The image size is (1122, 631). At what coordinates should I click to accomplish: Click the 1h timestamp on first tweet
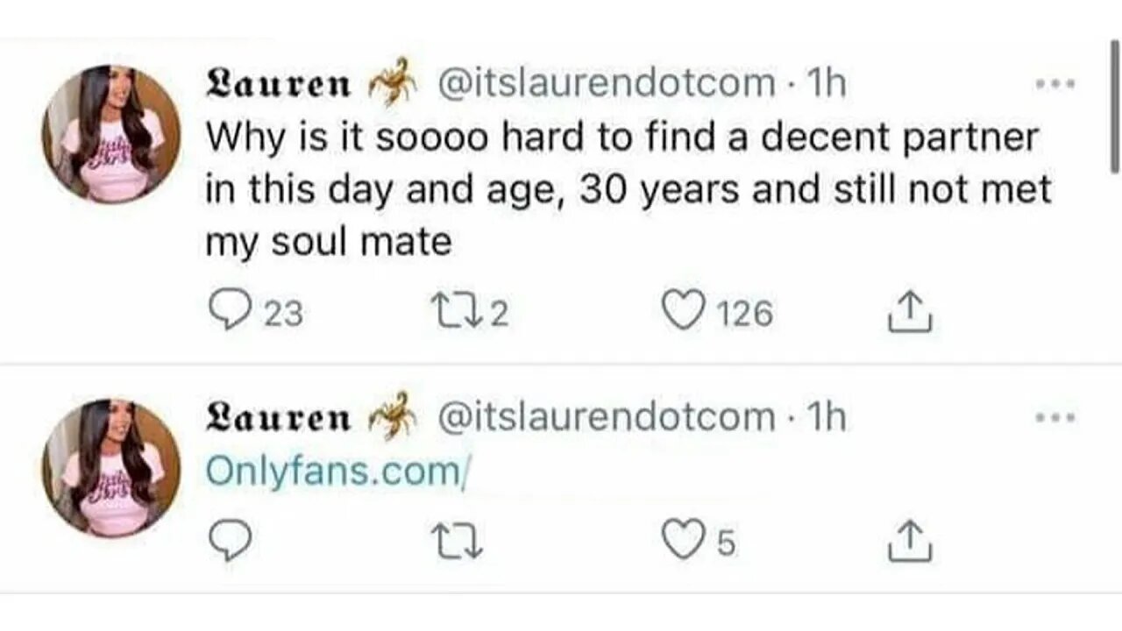[x=824, y=84]
